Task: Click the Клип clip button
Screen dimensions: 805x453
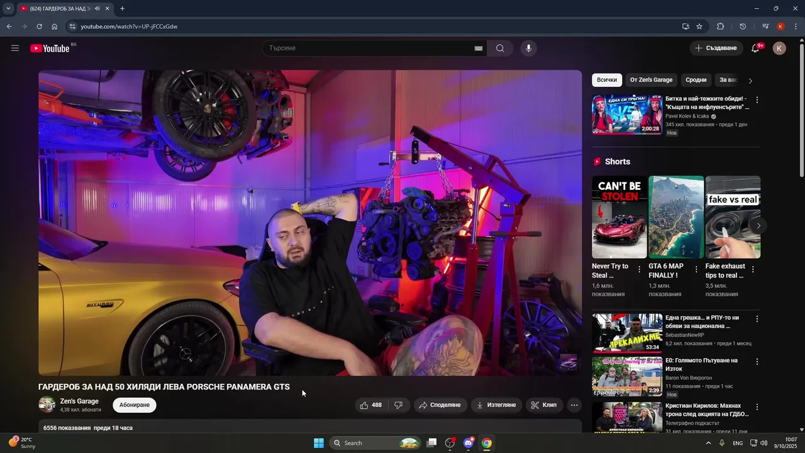Action: 544,405
